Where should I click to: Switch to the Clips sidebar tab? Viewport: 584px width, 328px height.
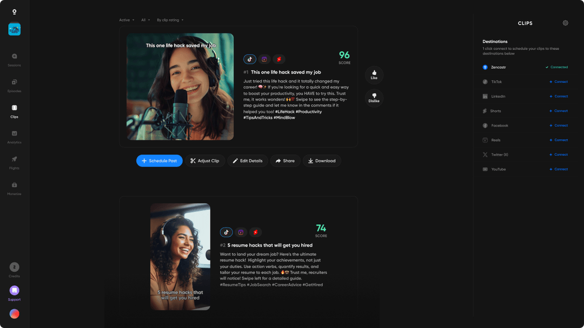14,112
